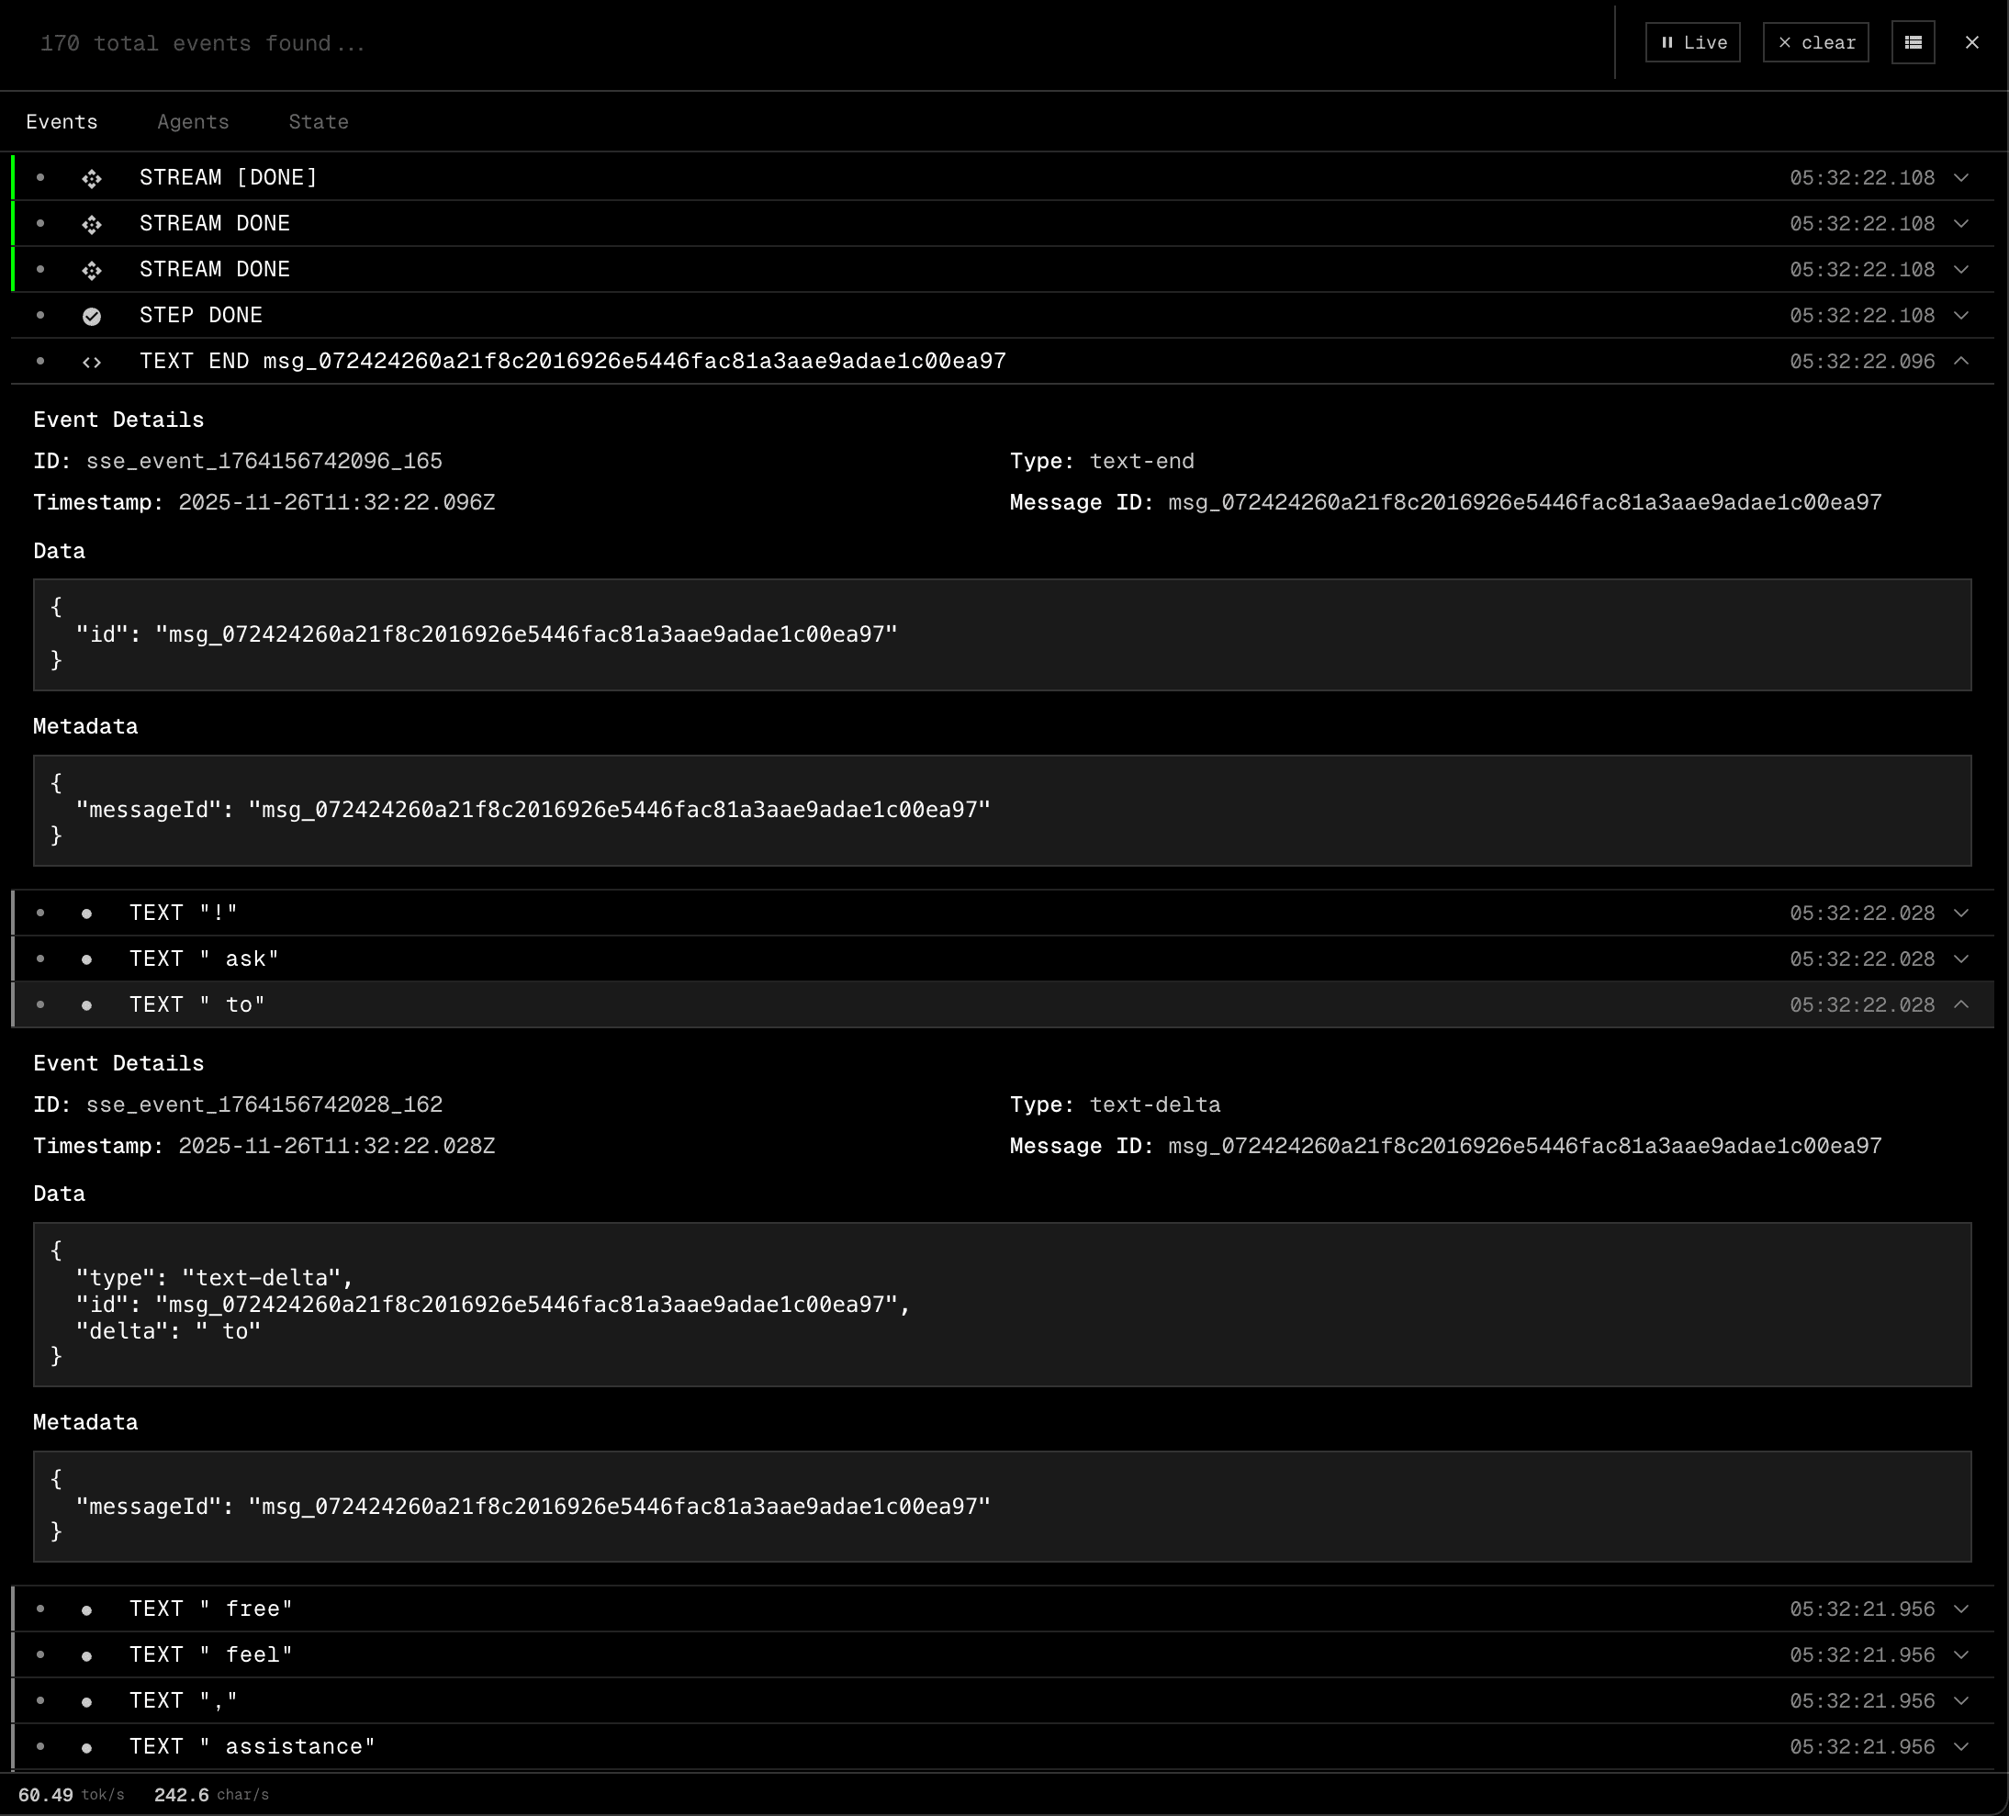The width and height of the screenshot is (2009, 1816).
Task: Click the green status bar on STREAM [DONE]
Action: pyautogui.click(x=12, y=177)
